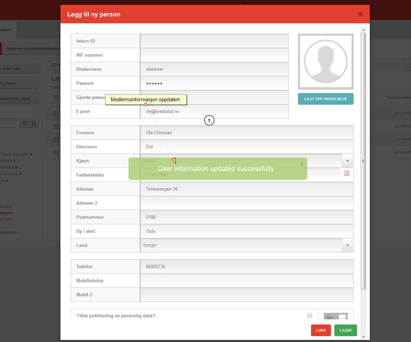Click the Ski tag link in background sidebar
411x342 pixels.
(x=2, y=180)
